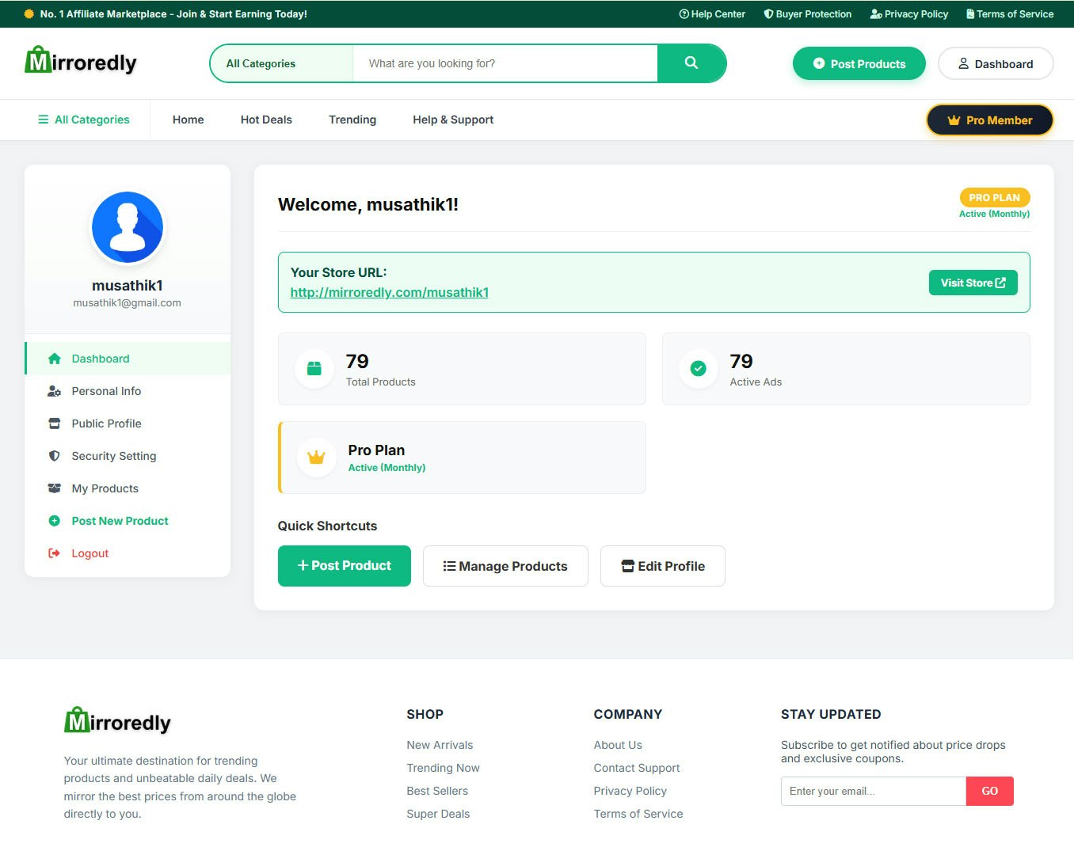Screen dimensions: 1074x847
Task: Select the Security Setting shield icon
Action: (x=54, y=456)
